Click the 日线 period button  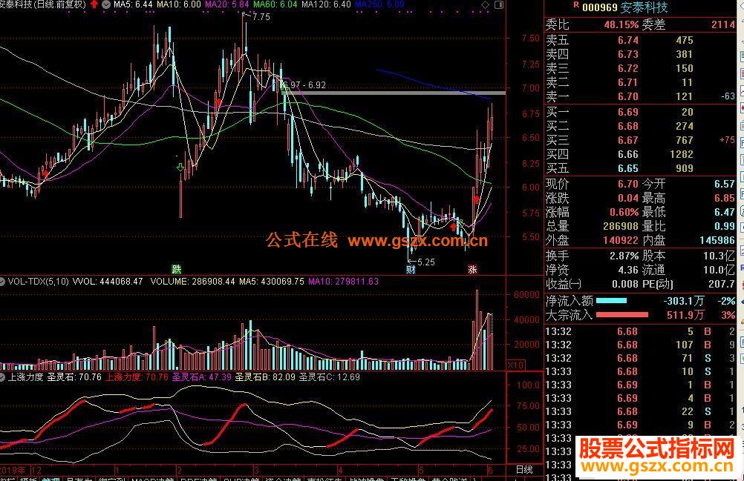[523, 469]
